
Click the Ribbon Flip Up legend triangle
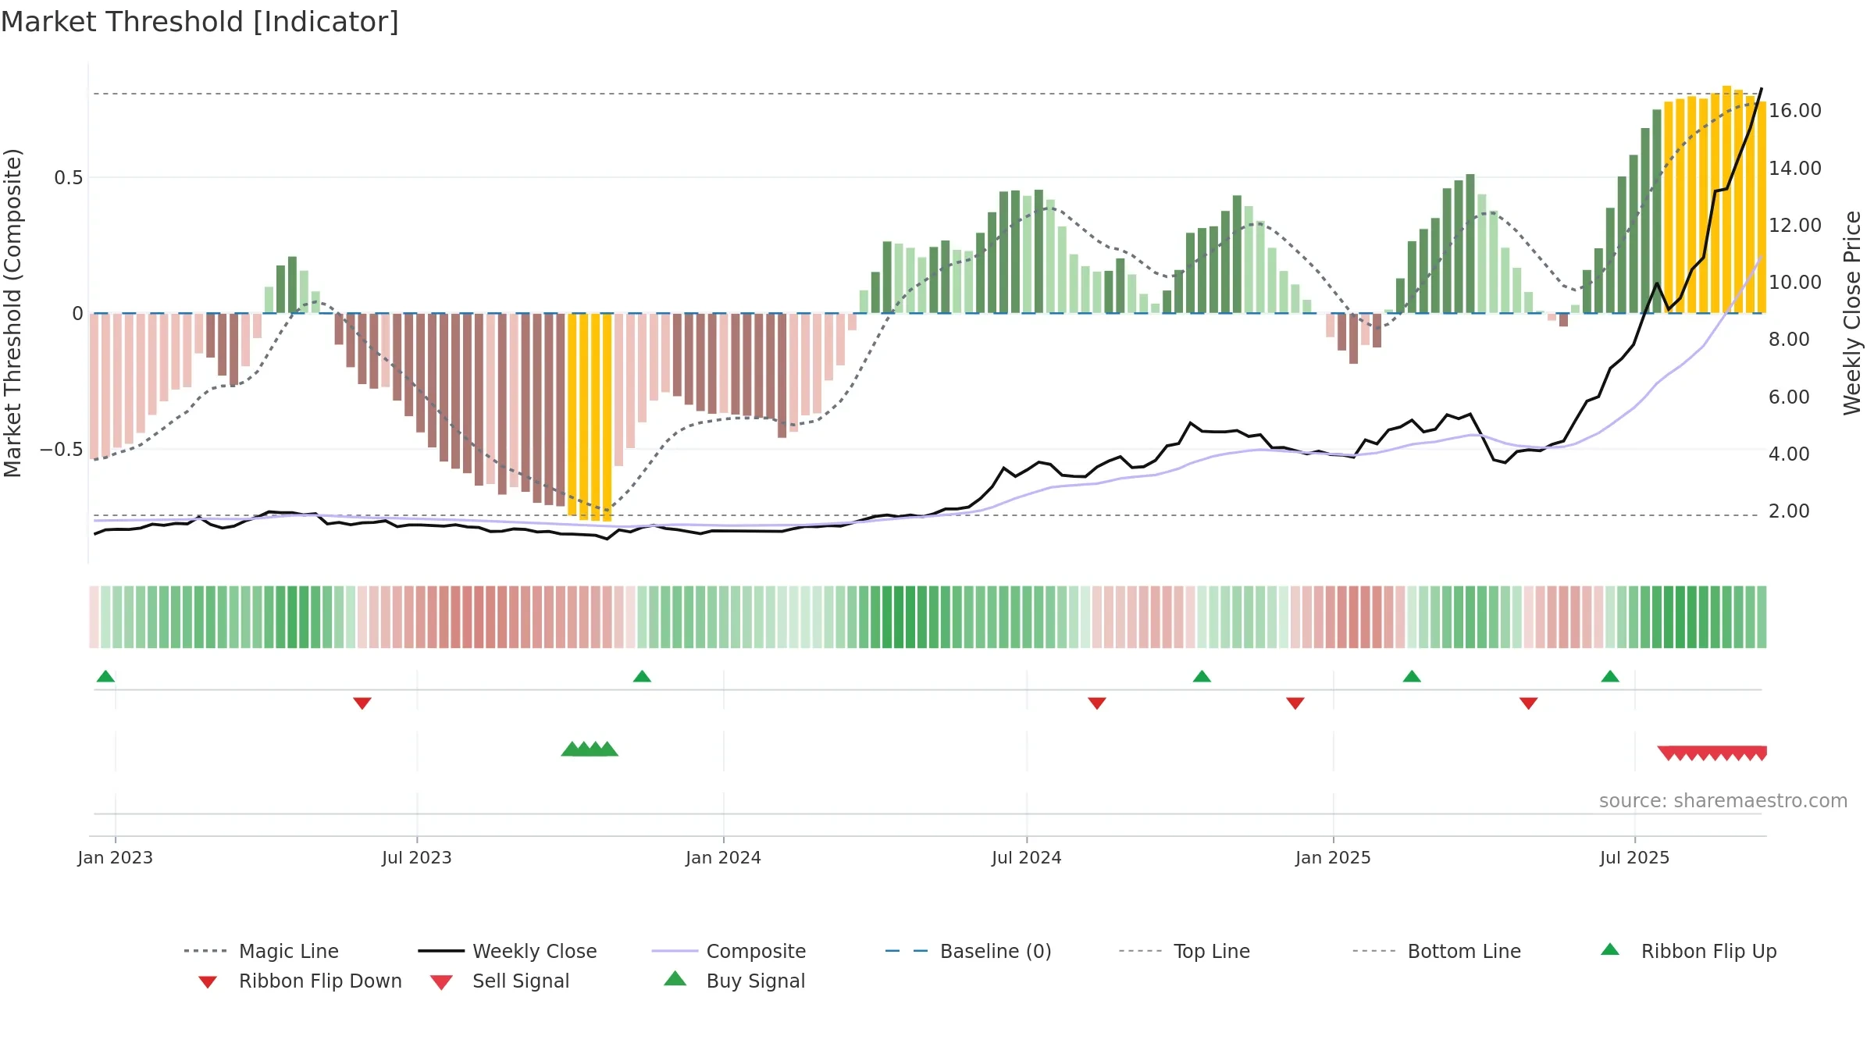coord(1610,949)
